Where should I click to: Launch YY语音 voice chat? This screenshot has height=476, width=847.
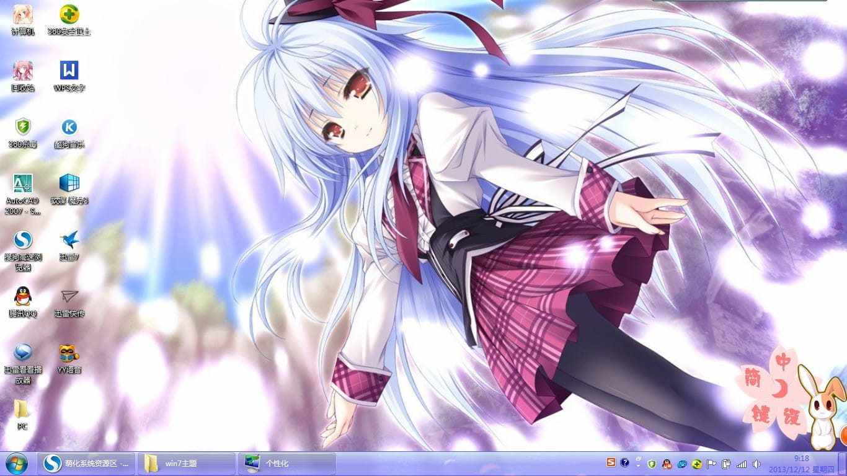coord(69,353)
